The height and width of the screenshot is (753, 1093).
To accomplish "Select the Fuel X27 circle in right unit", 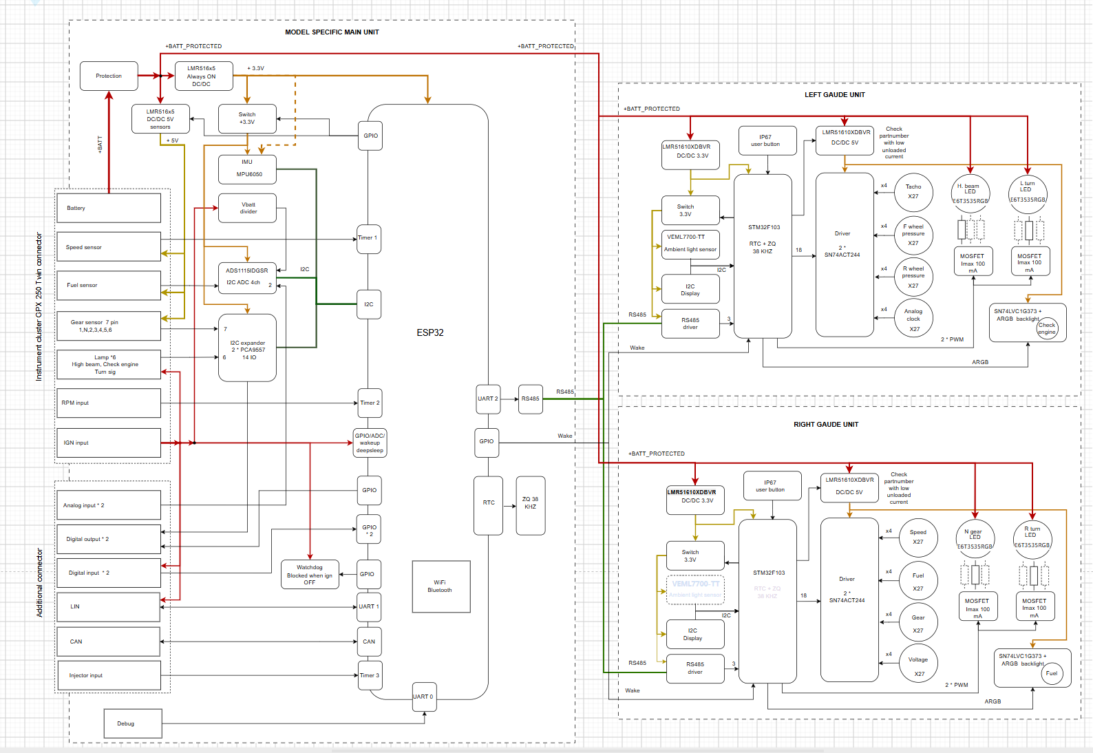I will pyautogui.click(x=918, y=580).
